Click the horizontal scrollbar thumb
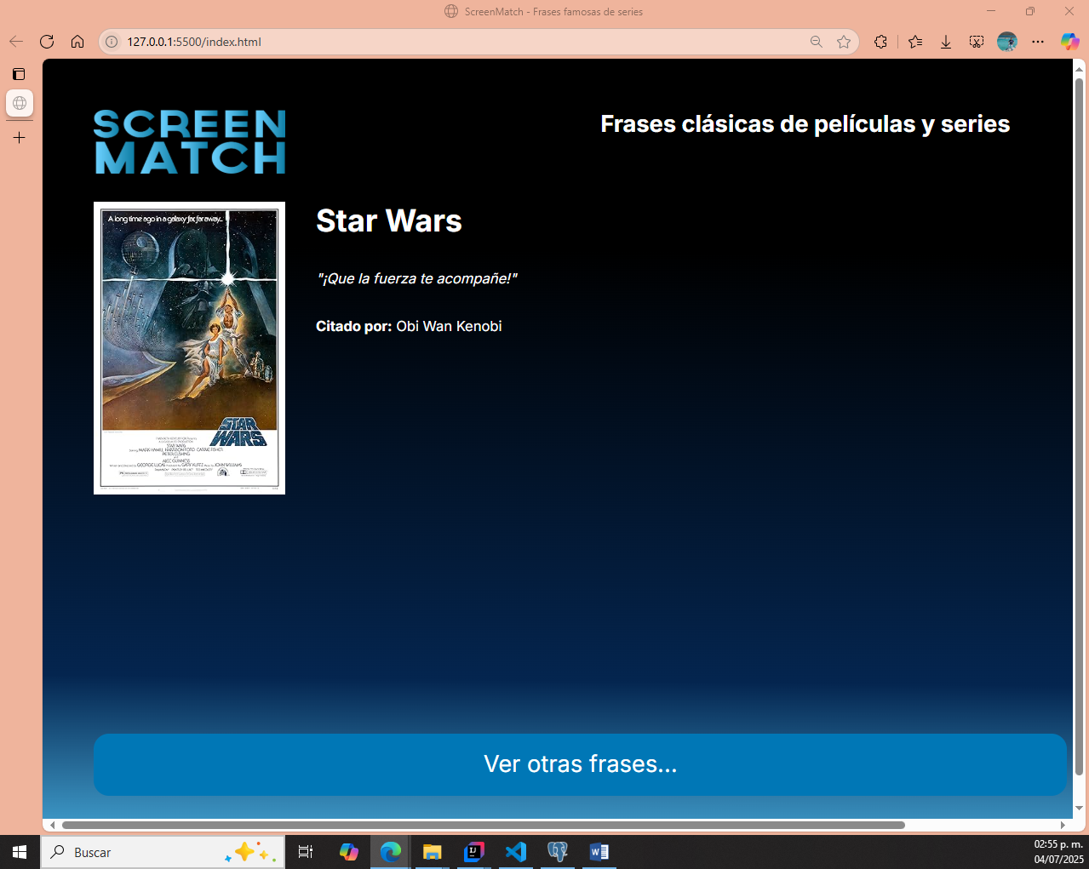This screenshot has height=869, width=1089. point(484,825)
